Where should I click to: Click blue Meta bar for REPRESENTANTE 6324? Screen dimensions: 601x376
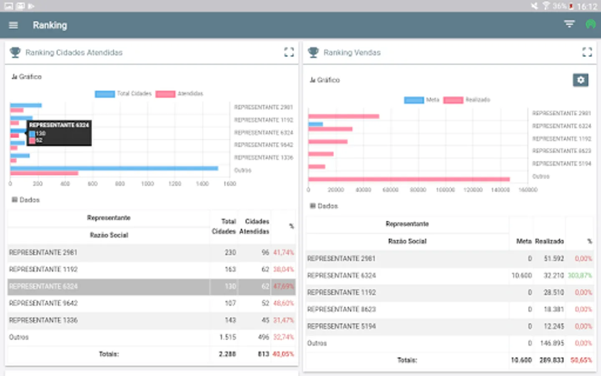coord(316,124)
